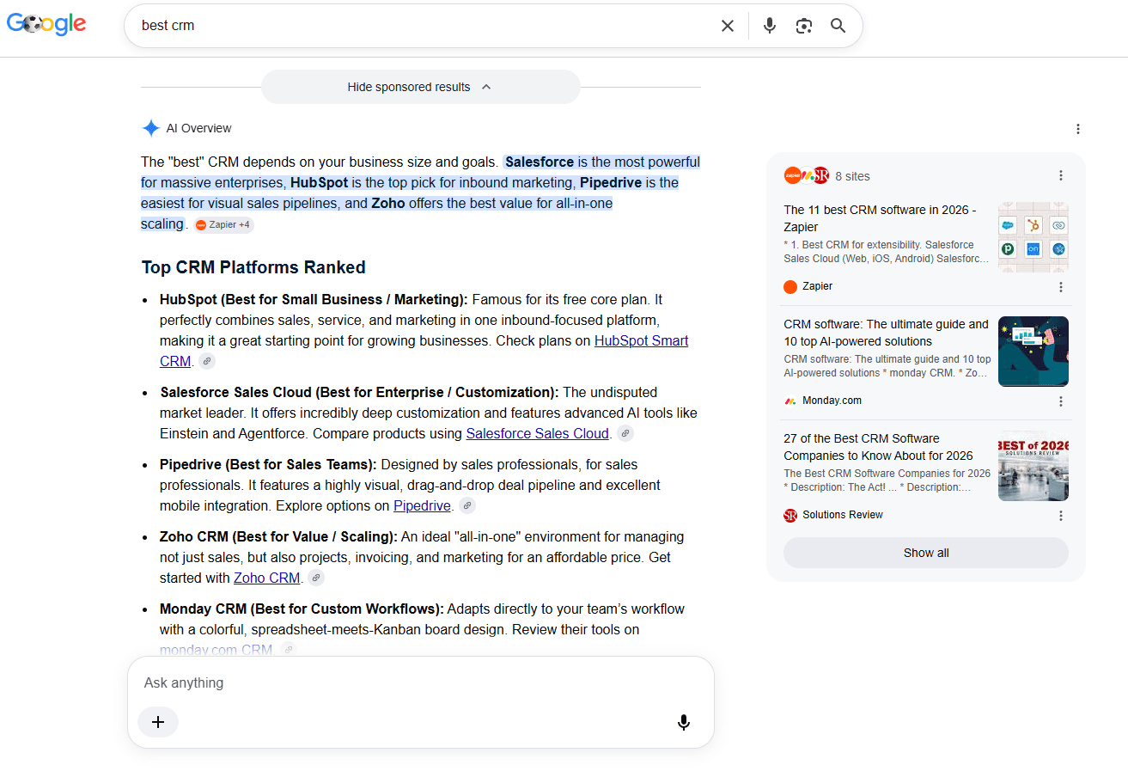Screen dimensions: 1128x771
Task: Click the AI Overview sparkle icon
Action: pyautogui.click(x=150, y=128)
